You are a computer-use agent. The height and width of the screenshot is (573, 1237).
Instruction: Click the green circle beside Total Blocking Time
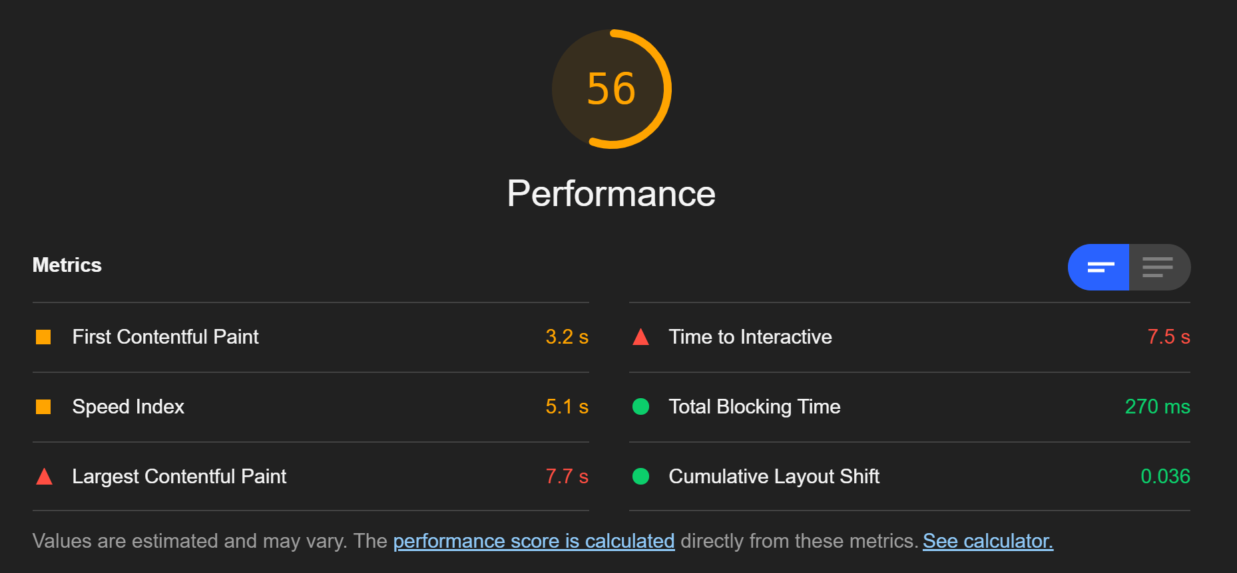click(x=640, y=406)
